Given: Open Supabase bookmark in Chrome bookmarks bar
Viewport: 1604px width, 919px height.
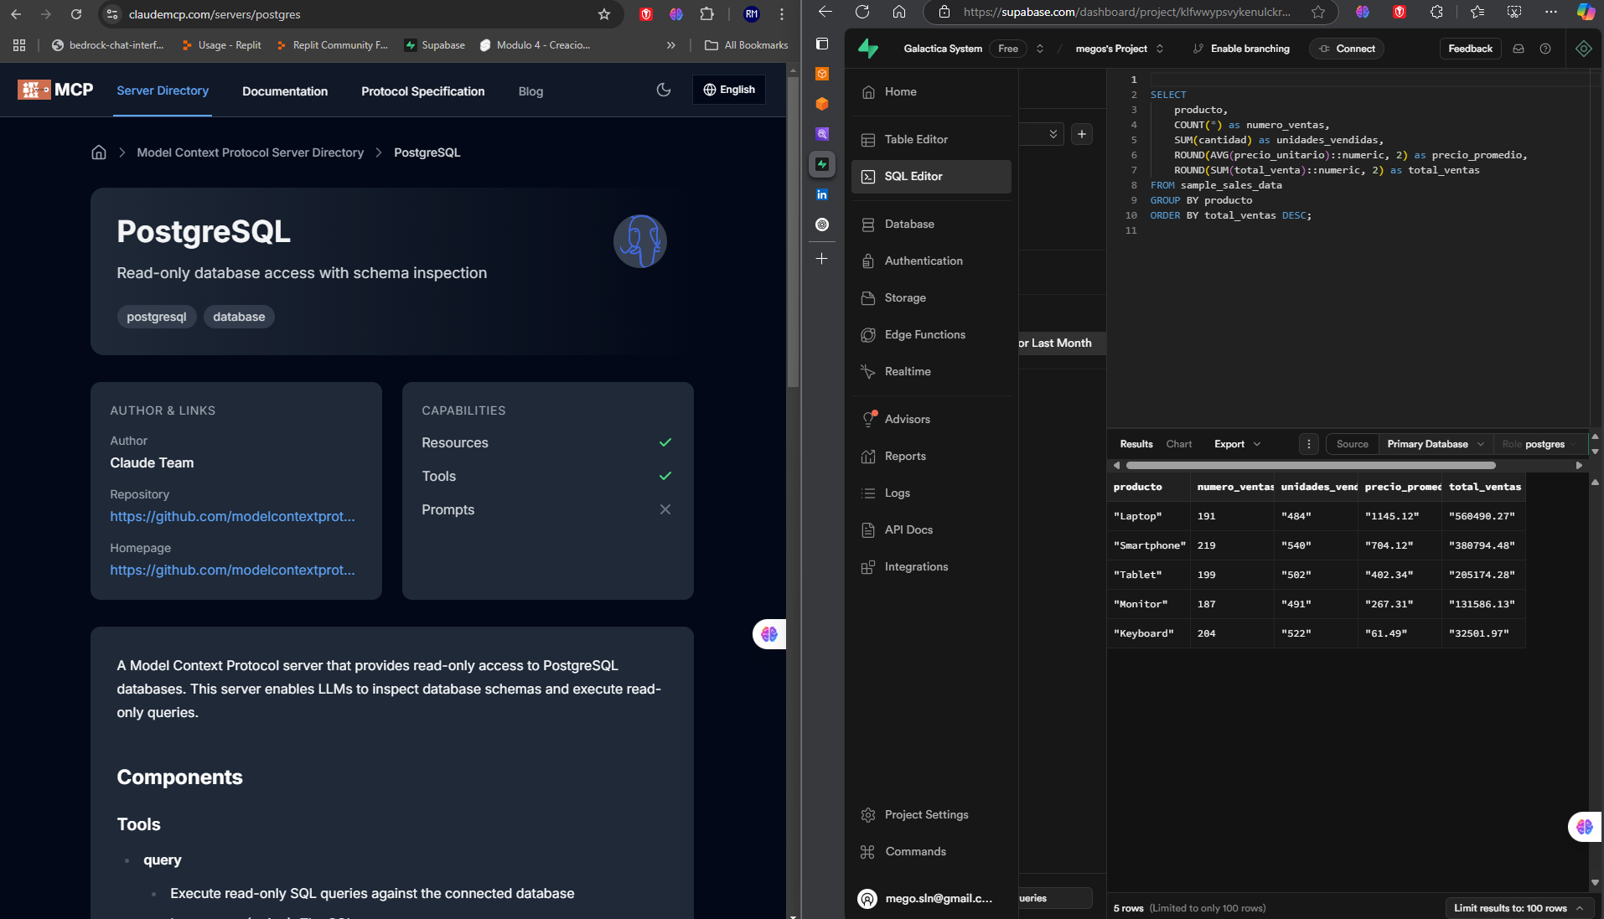Looking at the screenshot, I should (x=435, y=45).
